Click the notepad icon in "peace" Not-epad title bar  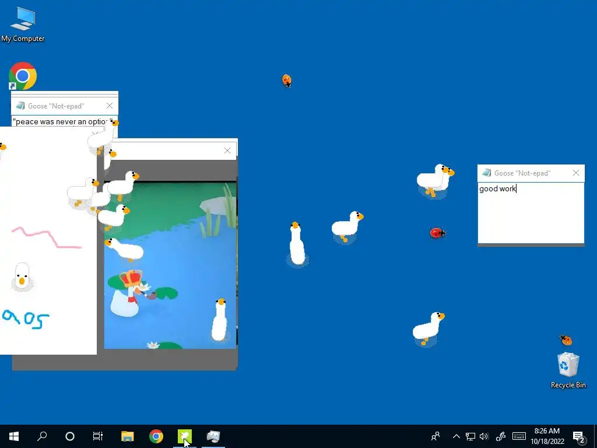[20, 106]
